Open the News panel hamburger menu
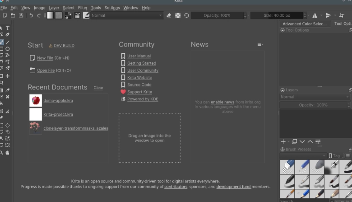 click(x=260, y=44)
